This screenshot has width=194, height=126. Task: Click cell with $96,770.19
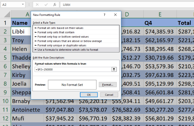point(94,119)
